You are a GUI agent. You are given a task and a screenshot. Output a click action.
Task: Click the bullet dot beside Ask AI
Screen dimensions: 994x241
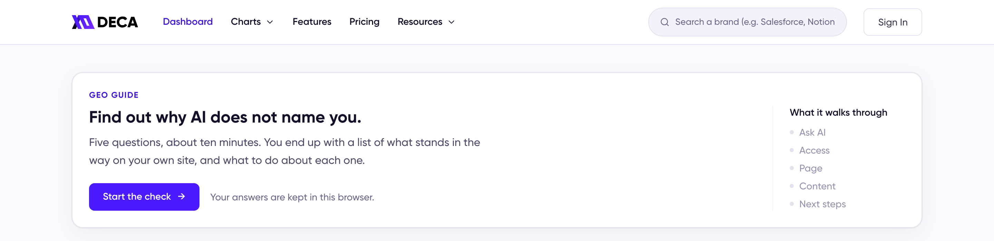(x=792, y=132)
